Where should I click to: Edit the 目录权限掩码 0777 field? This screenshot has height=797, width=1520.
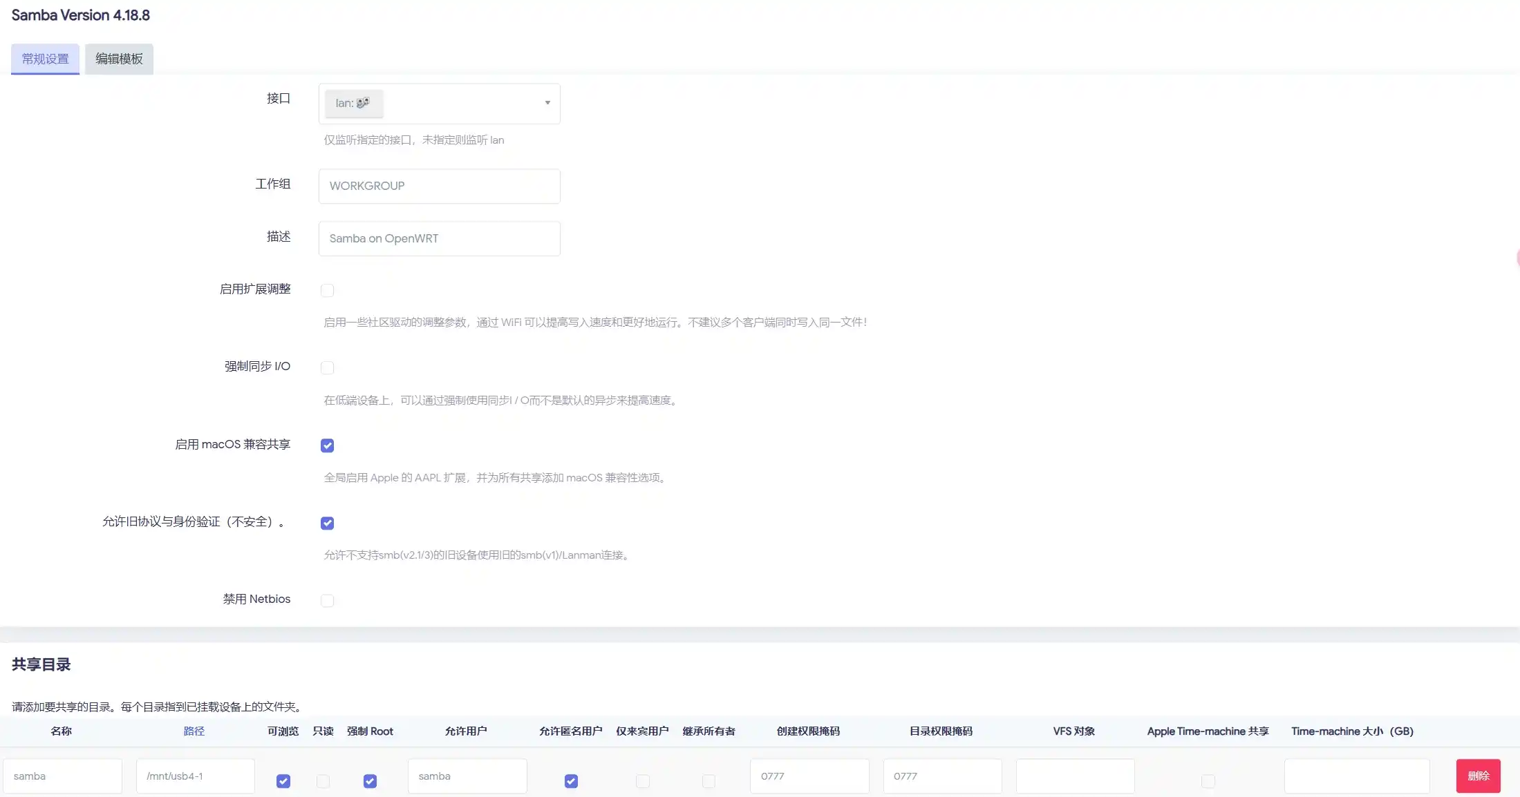pyautogui.click(x=943, y=776)
